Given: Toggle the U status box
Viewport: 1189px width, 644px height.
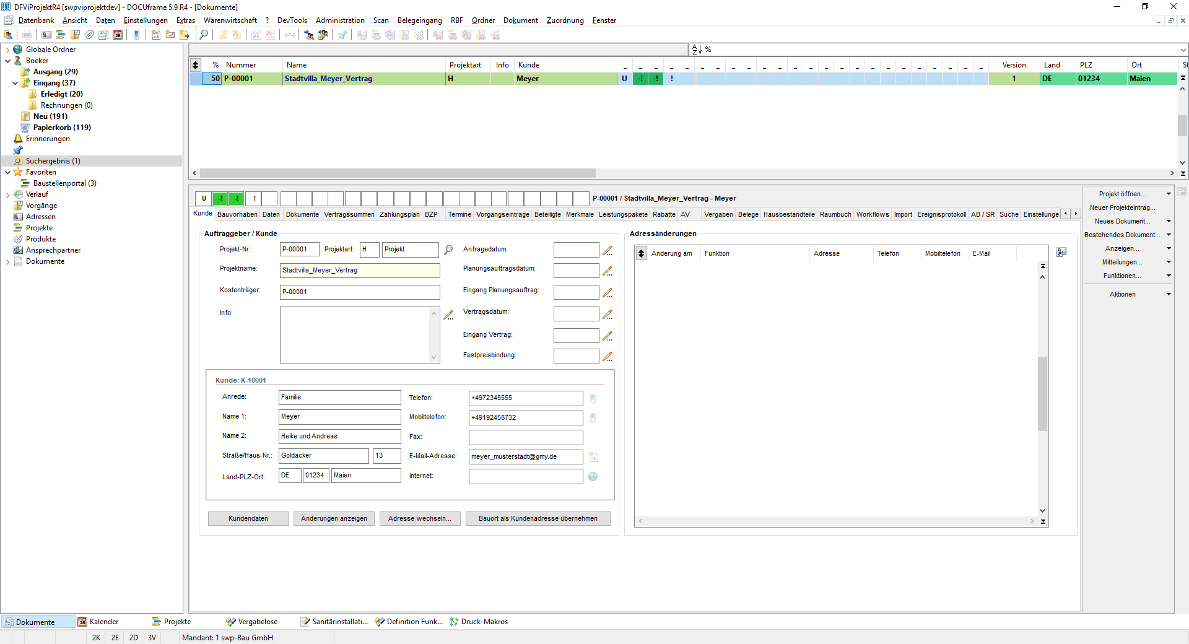Looking at the screenshot, I should tap(204, 199).
